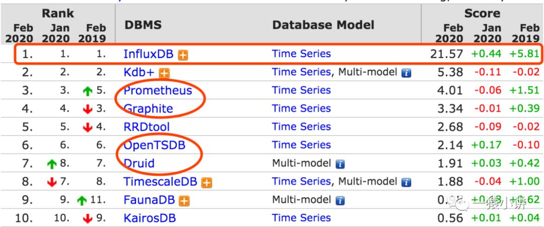Click the info icon in the Druid row
Viewport: 544px width, 227px height.
(340, 164)
